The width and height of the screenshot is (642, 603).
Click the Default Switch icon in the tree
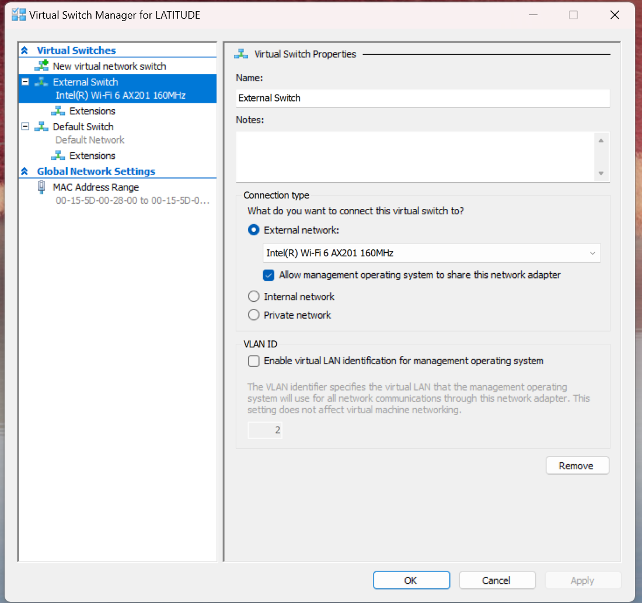click(x=43, y=126)
